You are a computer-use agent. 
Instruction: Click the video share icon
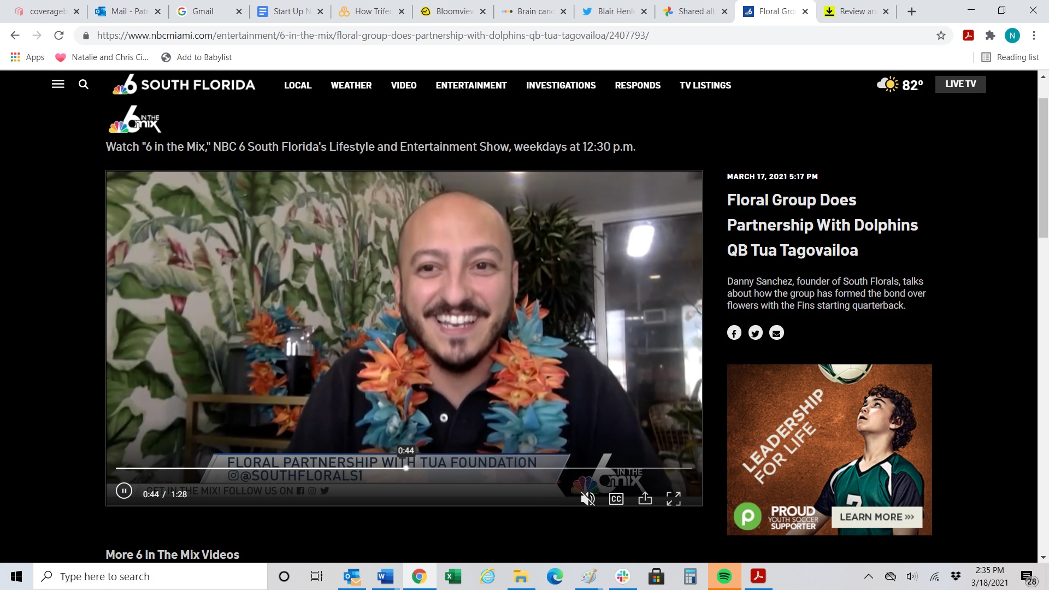pyautogui.click(x=645, y=498)
